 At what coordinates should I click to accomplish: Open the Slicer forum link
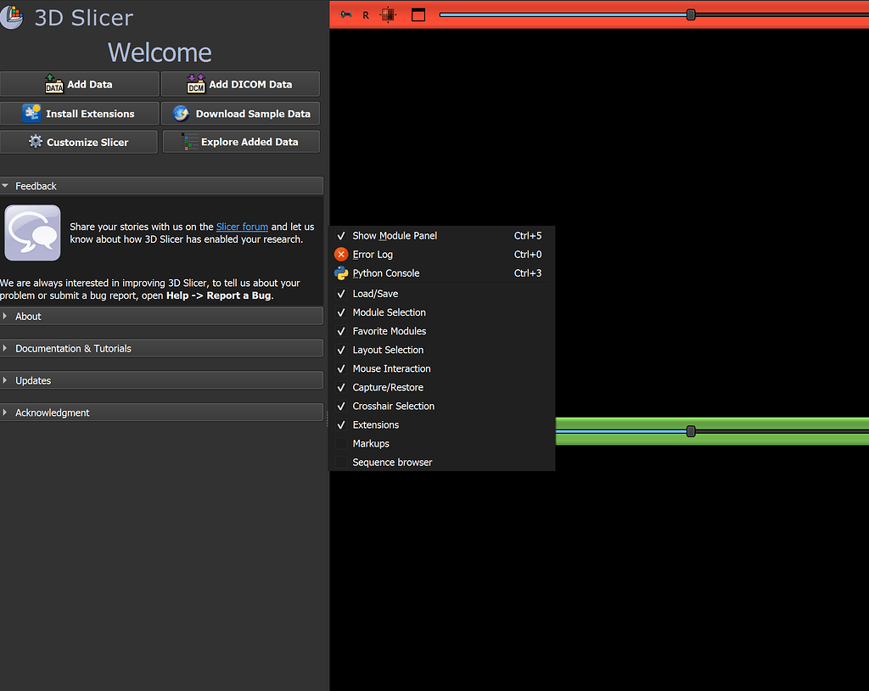242,226
